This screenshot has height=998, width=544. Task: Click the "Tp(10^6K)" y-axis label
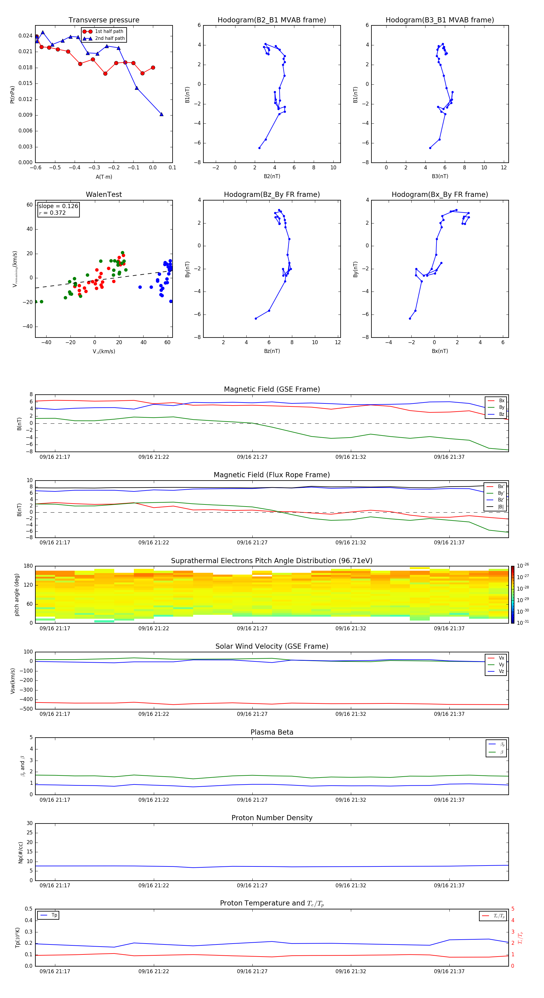tap(18, 938)
